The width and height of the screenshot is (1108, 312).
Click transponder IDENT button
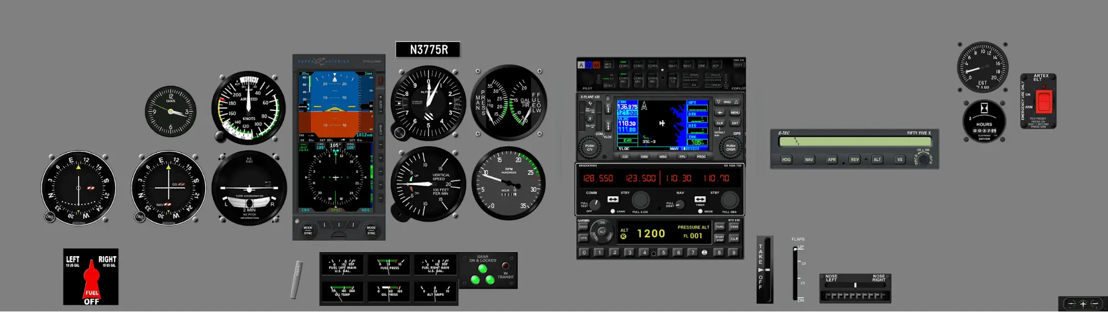583,227
